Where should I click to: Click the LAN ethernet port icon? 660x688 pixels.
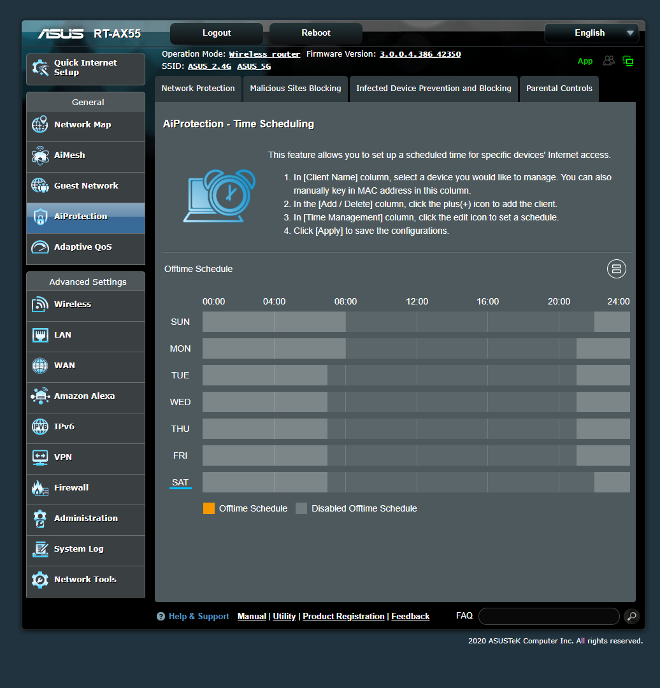click(40, 335)
